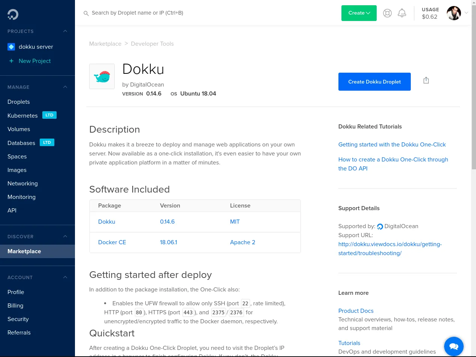Click the Dokku whale logo thumbnail
The height and width of the screenshot is (357, 476).
coord(102,76)
